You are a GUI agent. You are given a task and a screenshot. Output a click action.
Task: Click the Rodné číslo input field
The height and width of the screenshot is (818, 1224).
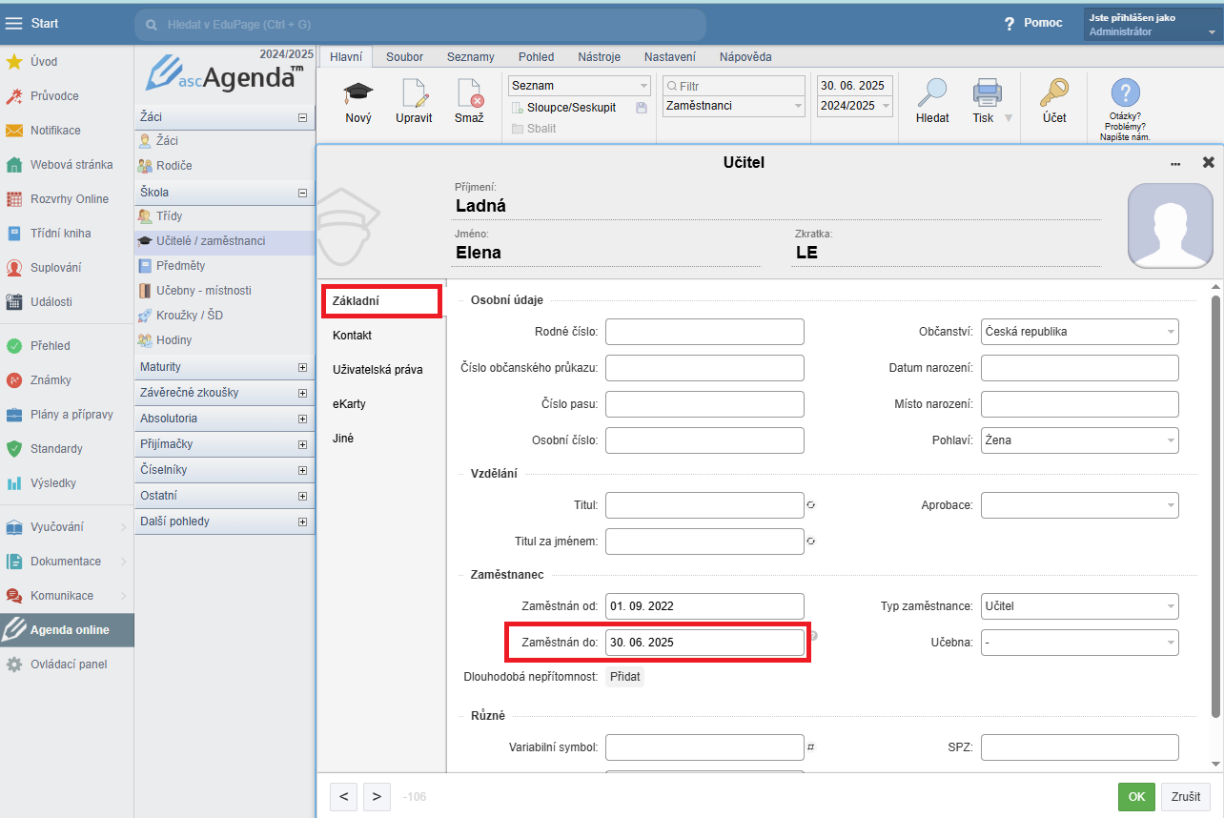click(704, 332)
